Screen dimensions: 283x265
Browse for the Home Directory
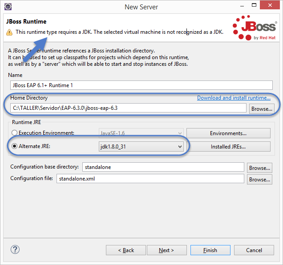pos(262,109)
